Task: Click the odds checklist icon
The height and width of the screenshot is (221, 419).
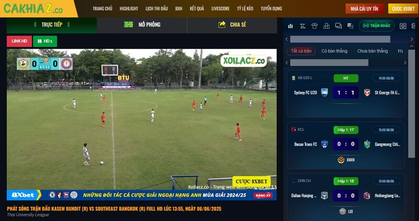Action: pyautogui.click(x=350, y=26)
